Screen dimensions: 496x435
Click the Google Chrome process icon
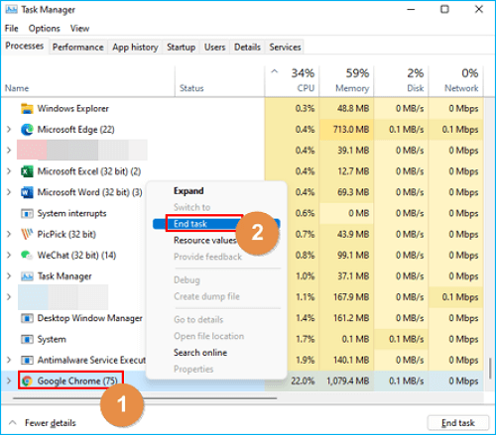point(27,381)
